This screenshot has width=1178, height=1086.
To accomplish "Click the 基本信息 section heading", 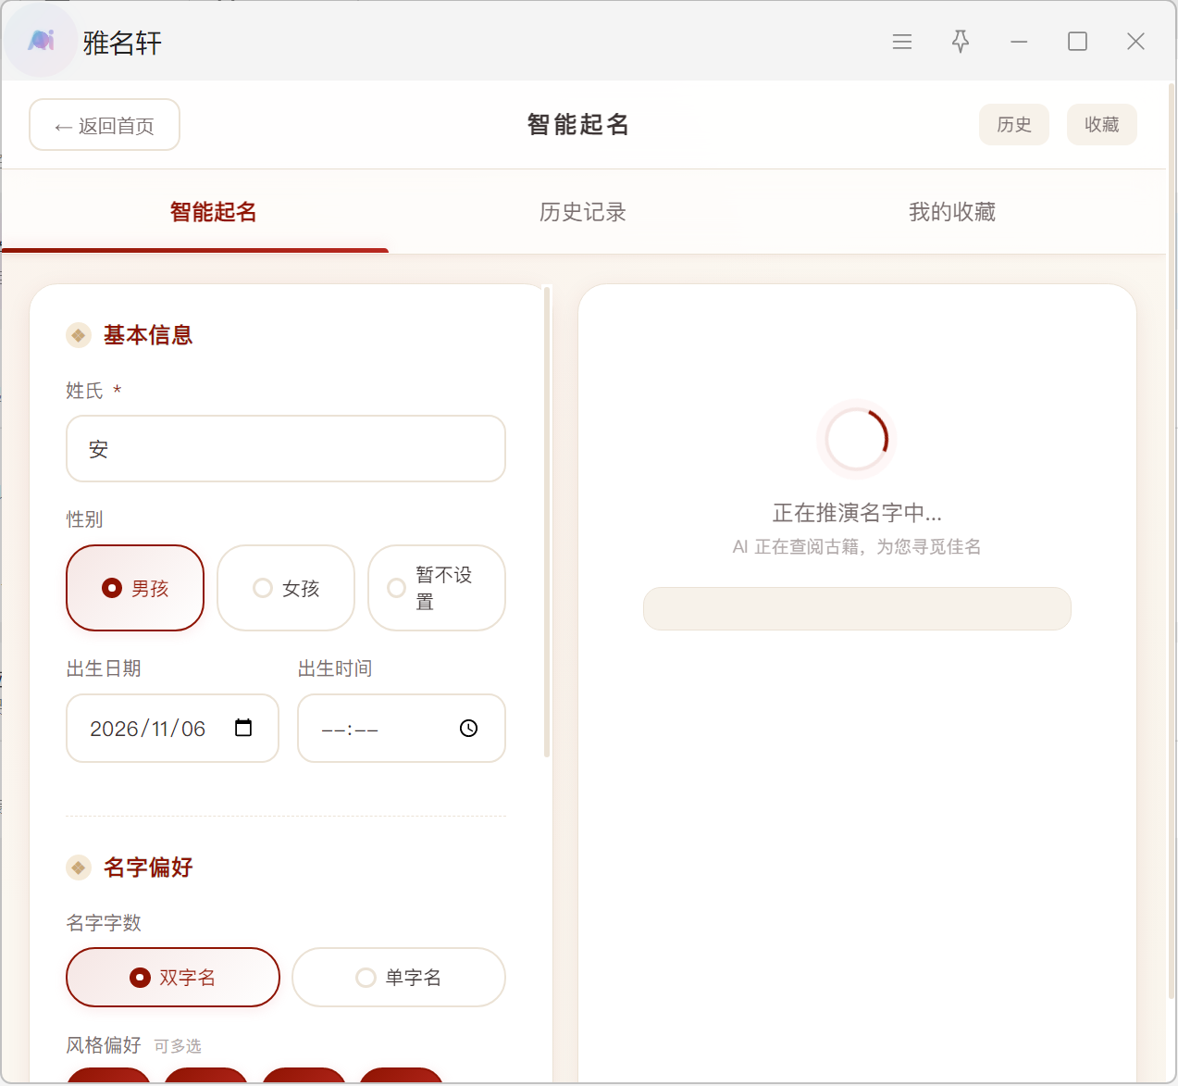I will tap(148, 335).
